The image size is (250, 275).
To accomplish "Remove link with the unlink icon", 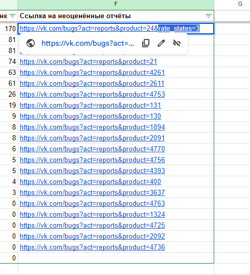I will (x=177, y=43).
